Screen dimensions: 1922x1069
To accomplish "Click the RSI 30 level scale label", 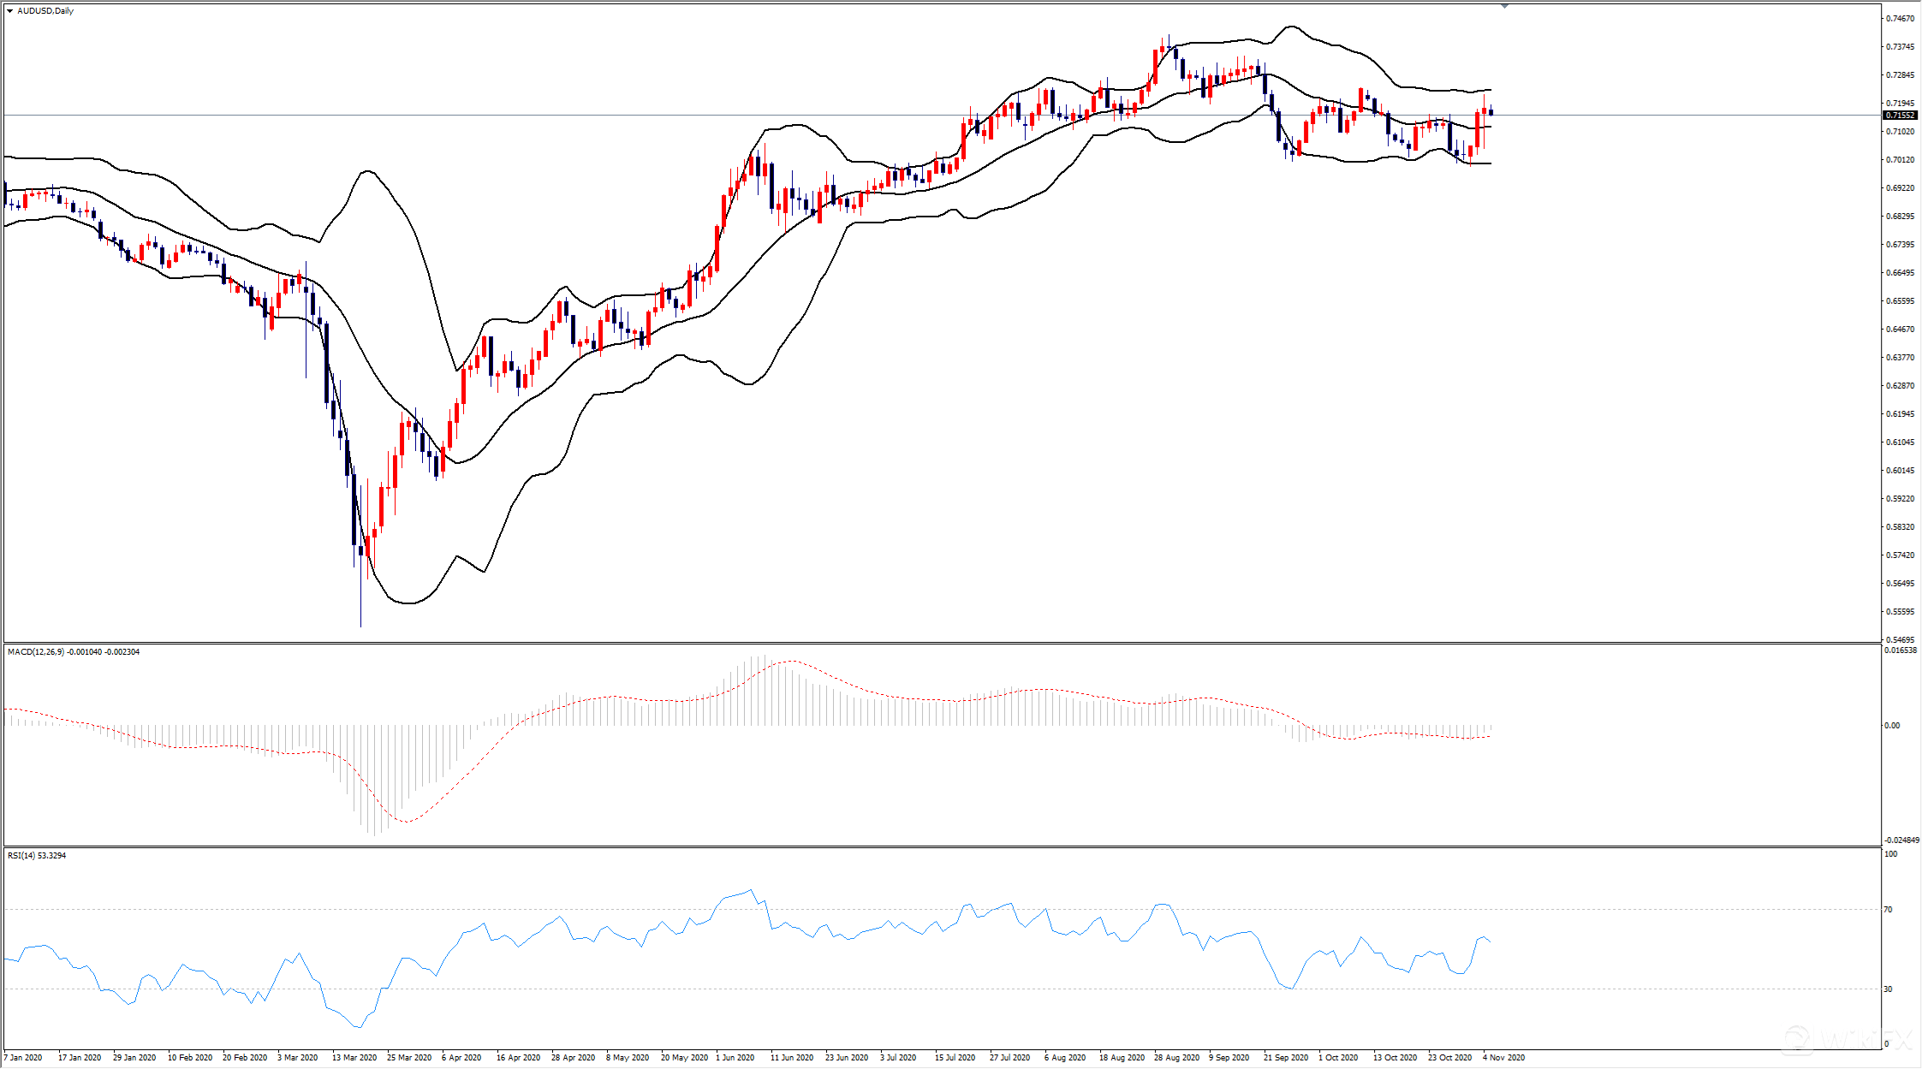I will pyautogui.click(x=1889, y=989).
